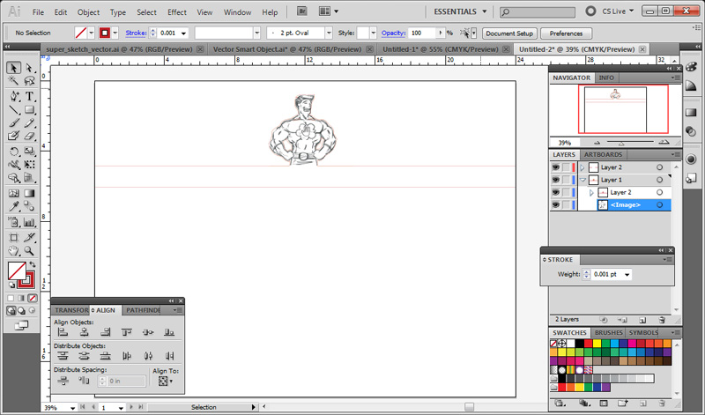Expand the nested Layer 2 triangle
The width and height of the screenshot is (705, 415).
(x=591, y=192)
